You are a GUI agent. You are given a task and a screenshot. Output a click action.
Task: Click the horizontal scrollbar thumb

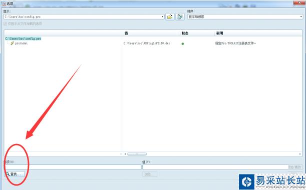tap(137, 154)
